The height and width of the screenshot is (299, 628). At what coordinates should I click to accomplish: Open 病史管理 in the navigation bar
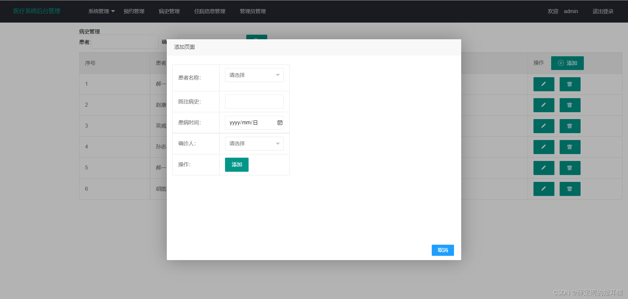coord(169,11)
